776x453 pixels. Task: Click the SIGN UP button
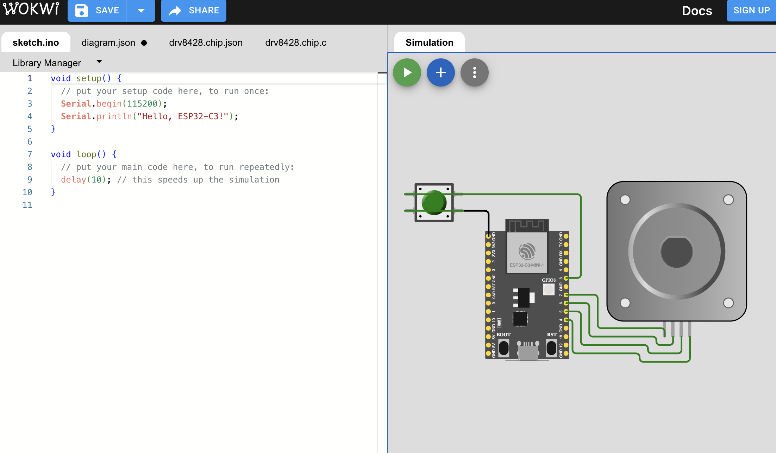point(751,11)
